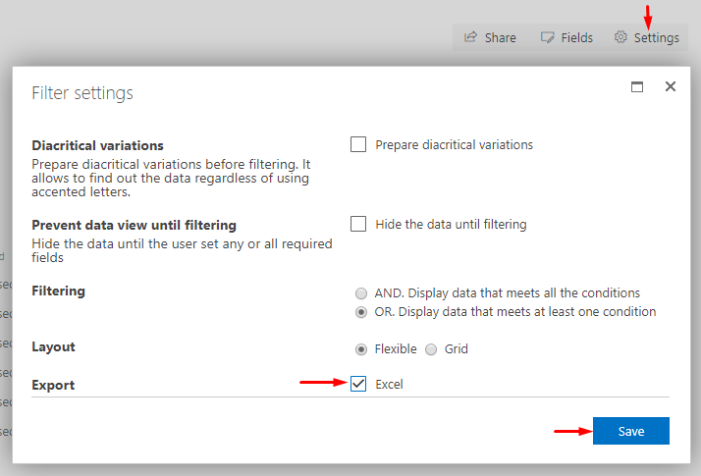Maximize the Filter settings dialog
The image size is (701, 476).
click(637, 86)
